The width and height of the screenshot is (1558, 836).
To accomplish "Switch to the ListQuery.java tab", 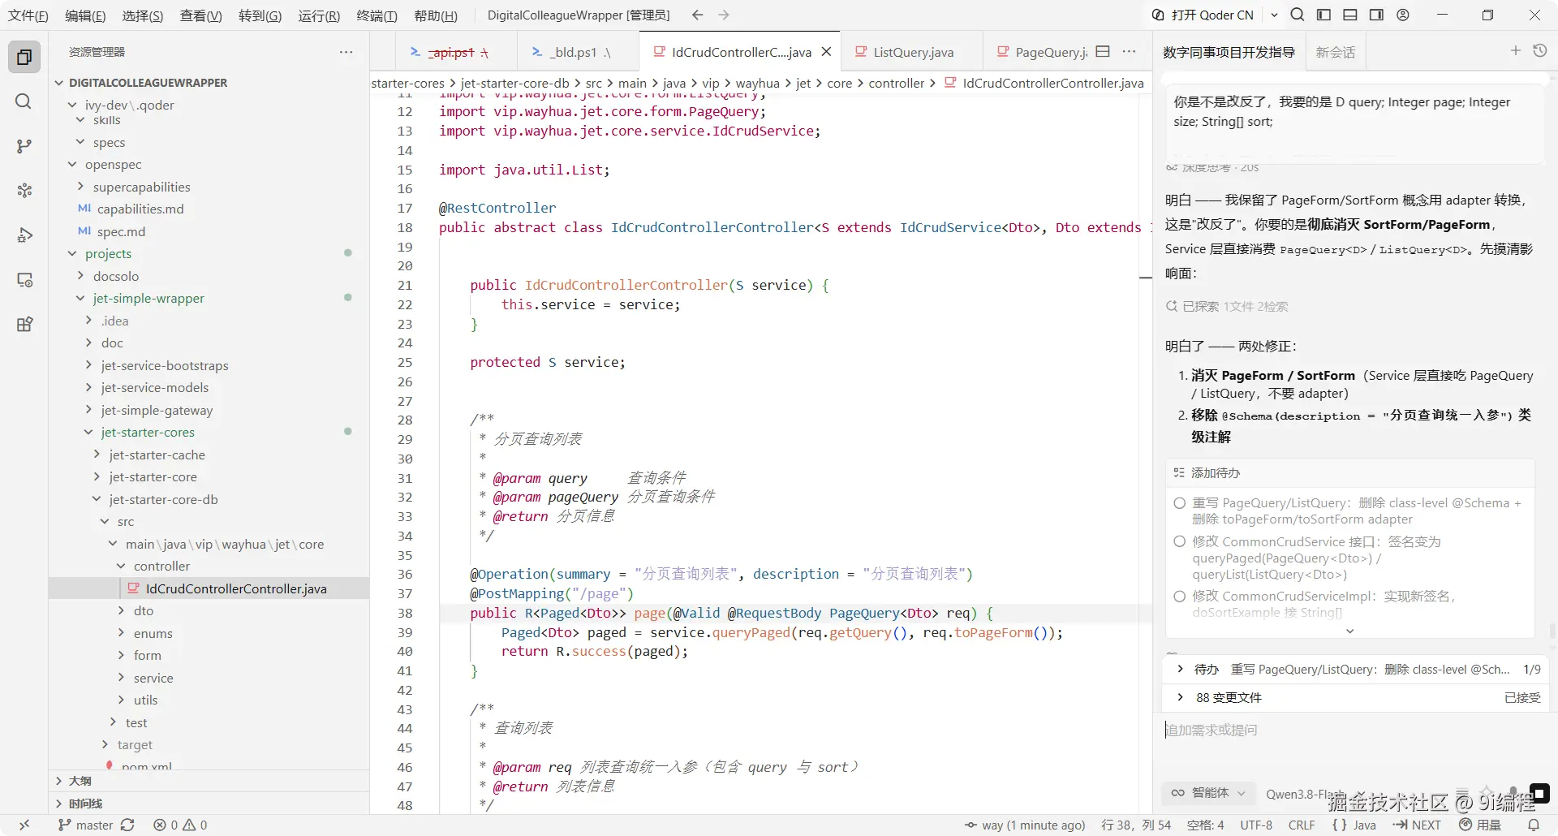I will pyautogui.click(x=912, y=52).
